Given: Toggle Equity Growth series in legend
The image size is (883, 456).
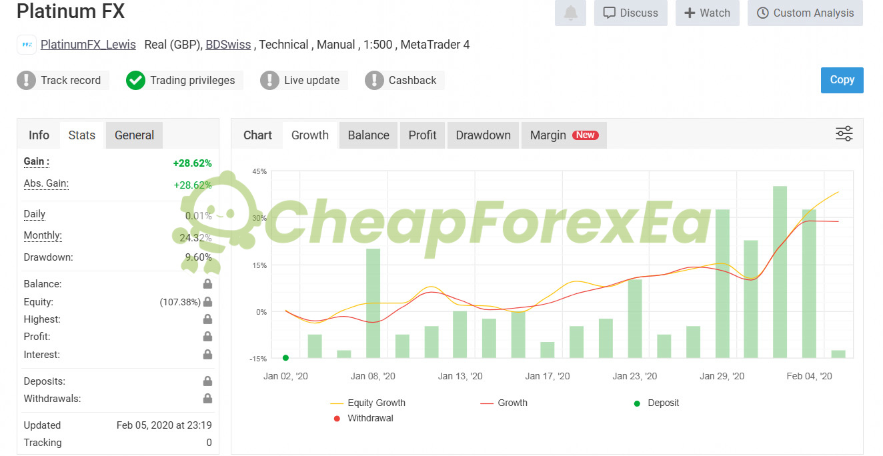Looking at the screenshot, I should [367, 403].
